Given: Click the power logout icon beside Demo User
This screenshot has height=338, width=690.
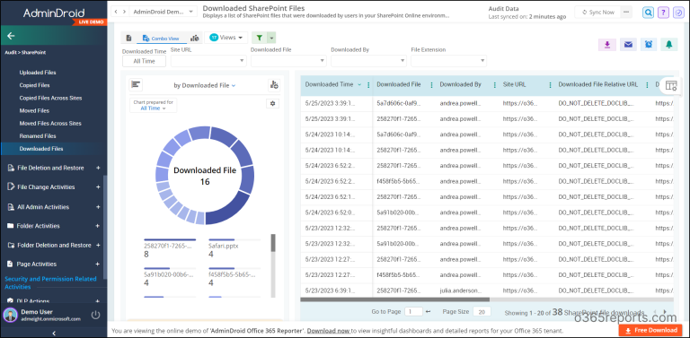Looking at the screenshot, I should (x=95, y=315).
